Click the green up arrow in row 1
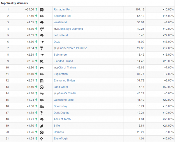This screenshot has width=175, height=142. point(36,10)
